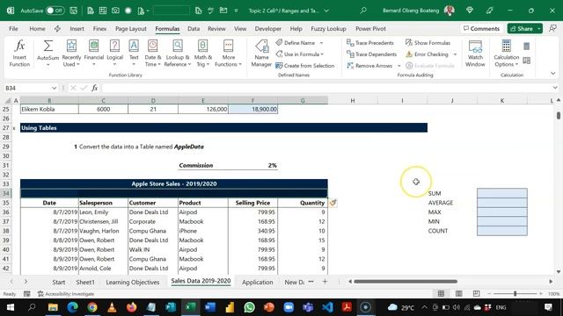This screenshot has height=316, width=563.
Task: Collapse the ribbon with chevron
Action: tap(553, 74)
